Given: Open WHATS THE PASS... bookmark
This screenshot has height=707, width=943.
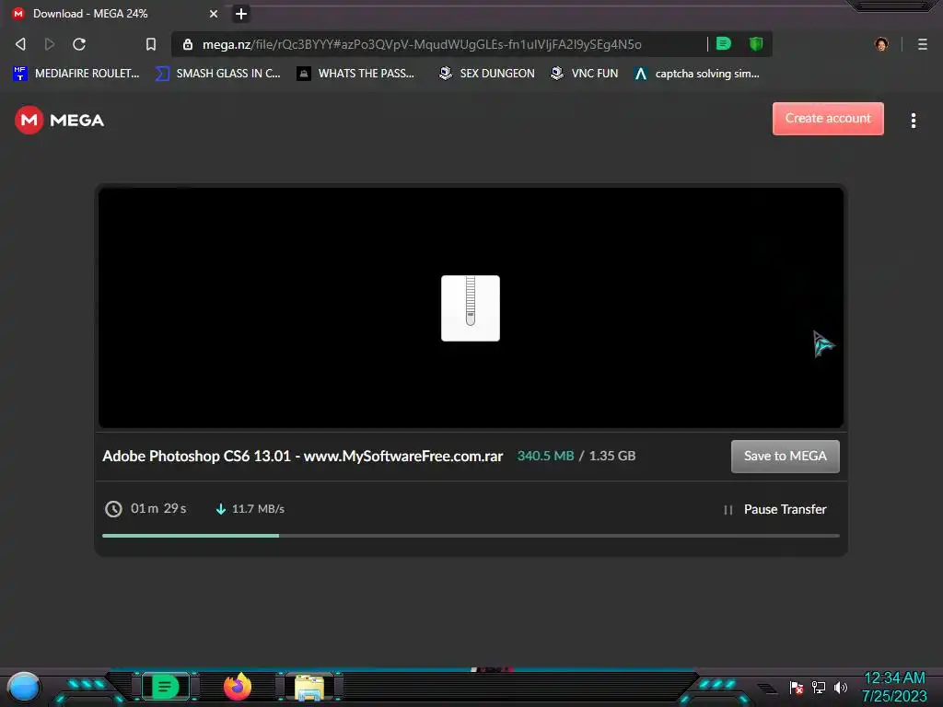Looking at the screenshot, I should click(355, 74).
